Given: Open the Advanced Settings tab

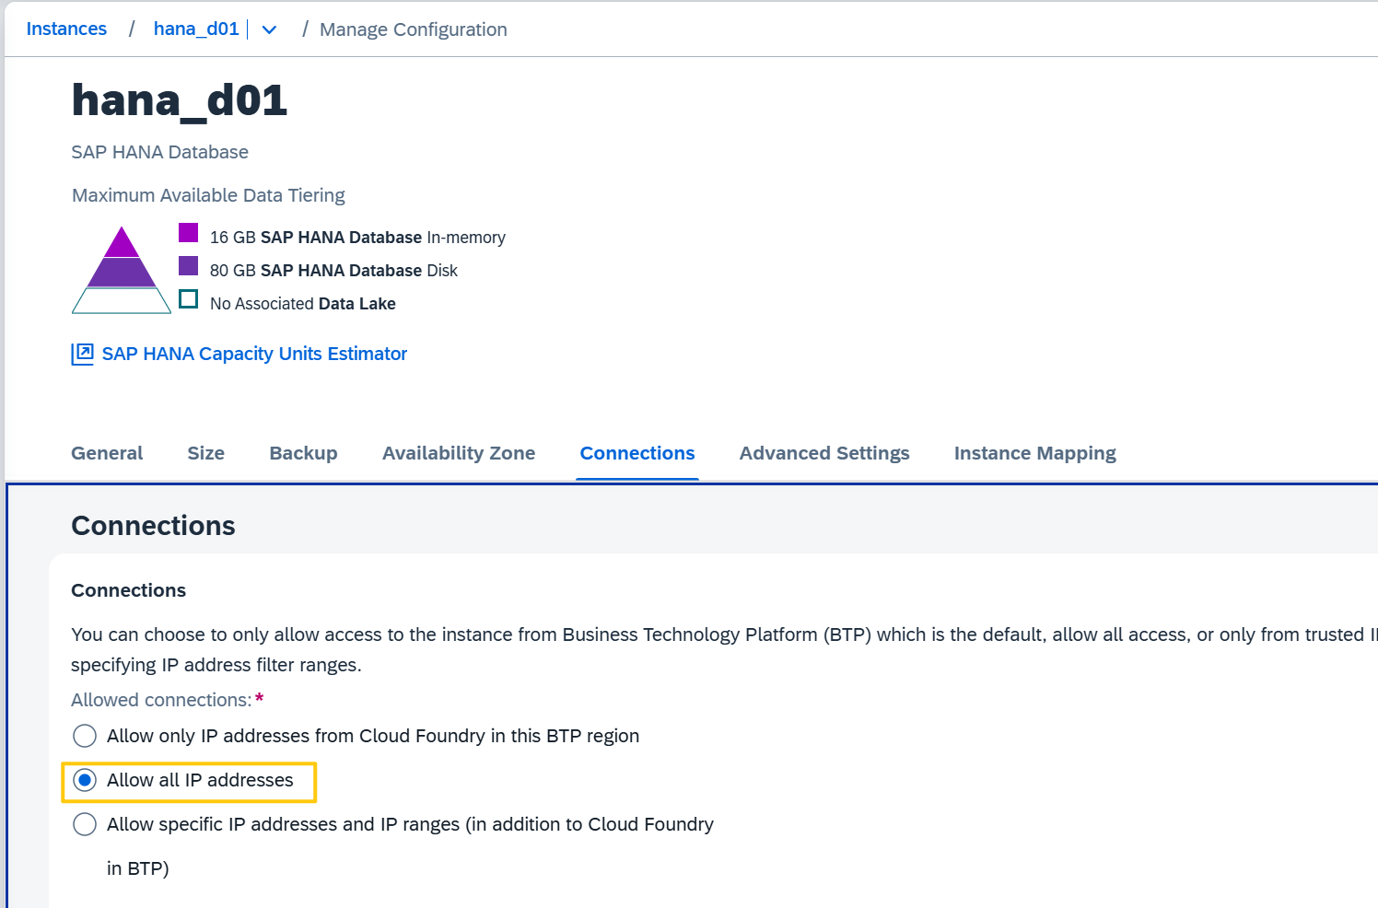Looking at the screenshot, I should point(824,453).
